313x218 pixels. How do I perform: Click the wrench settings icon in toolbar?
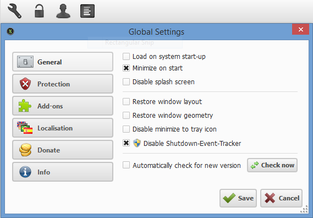tap(14, 12)
